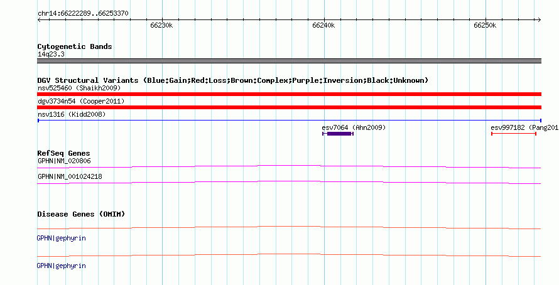The image size is (559, 285).
Task: Click the 14q23.3 band label
Action: [x=51, y=55]
